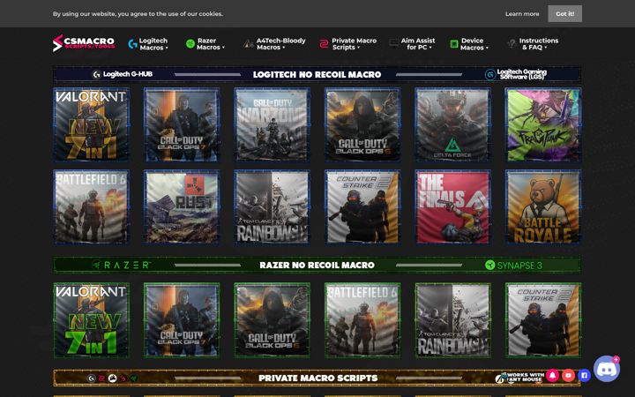
Task: Expand the Device Macros menu
Action: pyautogui.click(x=469, y=44)
